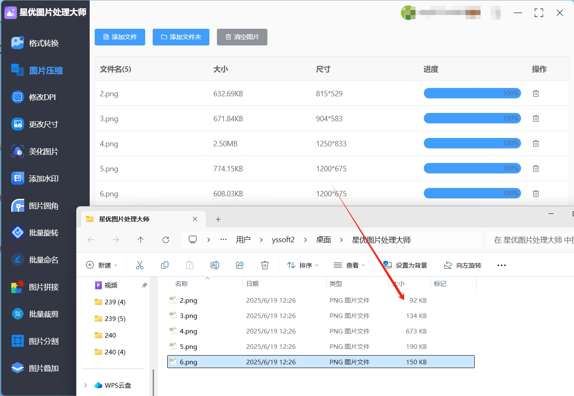
Task: Open the 批量旋转 batch rotate tool
Action: (35, 233)
